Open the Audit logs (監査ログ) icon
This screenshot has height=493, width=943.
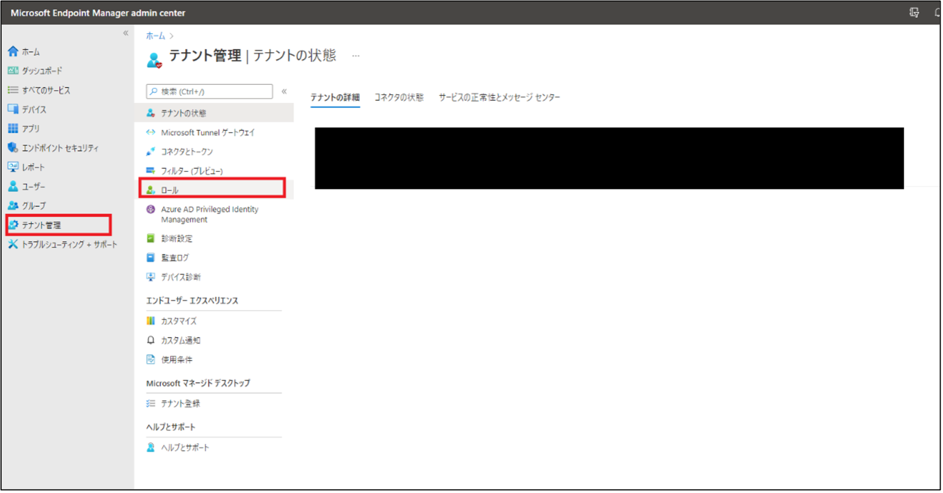151,258
